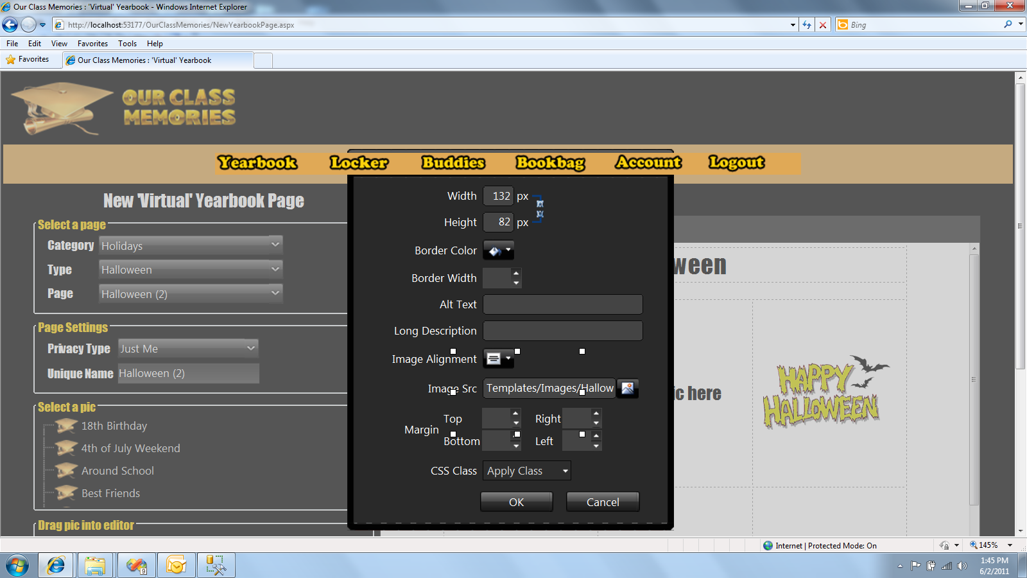The width and height of the screenshot is (1027, 578).
Task: Click the address bar URL
Action: pos(181,25)
